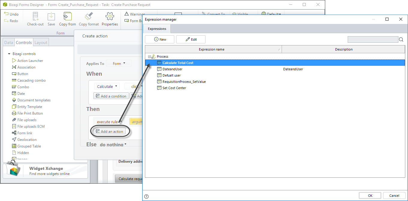Click the File uploads ECM icon
Screen dimensions: 408x201
[14, 127]
